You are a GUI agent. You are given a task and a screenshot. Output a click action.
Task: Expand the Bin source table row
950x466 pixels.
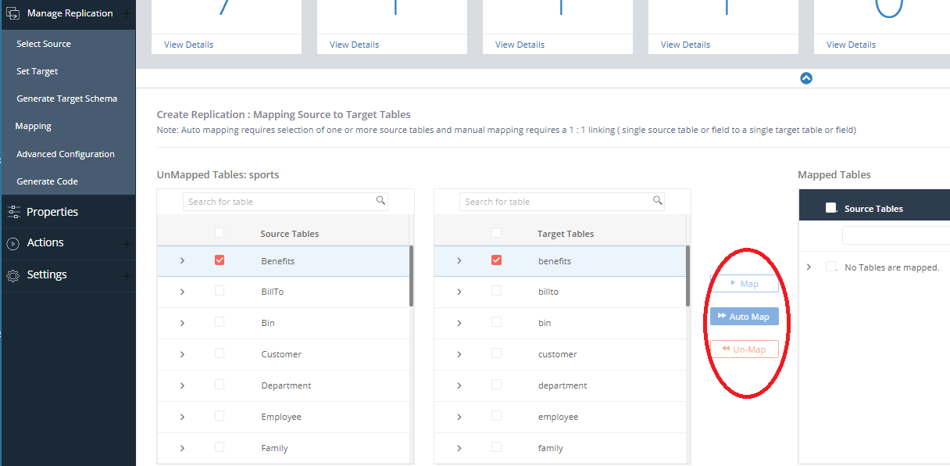click(x=182, y=323)
